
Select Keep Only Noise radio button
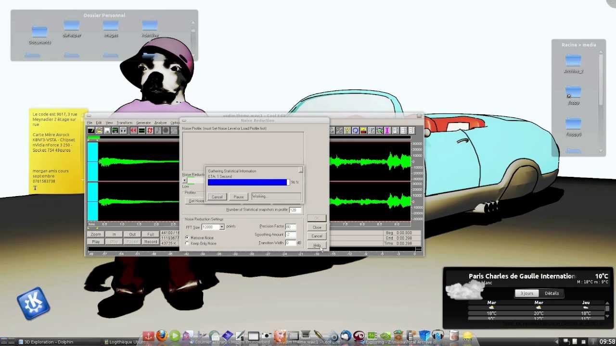[x=187, y=244]
